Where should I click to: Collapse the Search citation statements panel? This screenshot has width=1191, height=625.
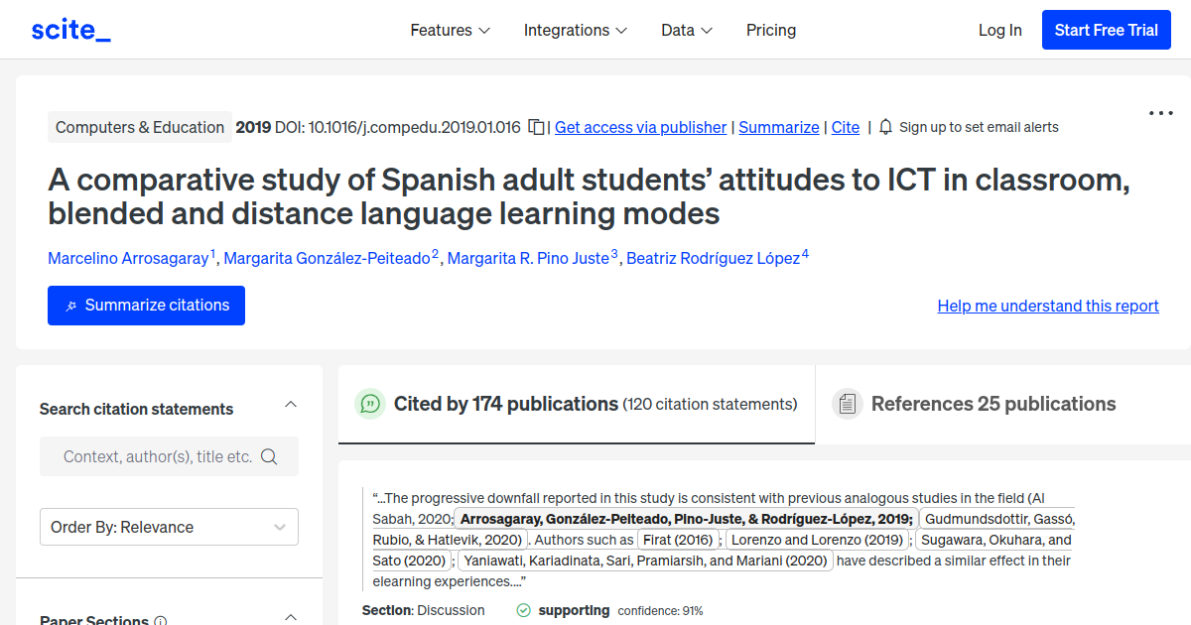click(290, 404)
